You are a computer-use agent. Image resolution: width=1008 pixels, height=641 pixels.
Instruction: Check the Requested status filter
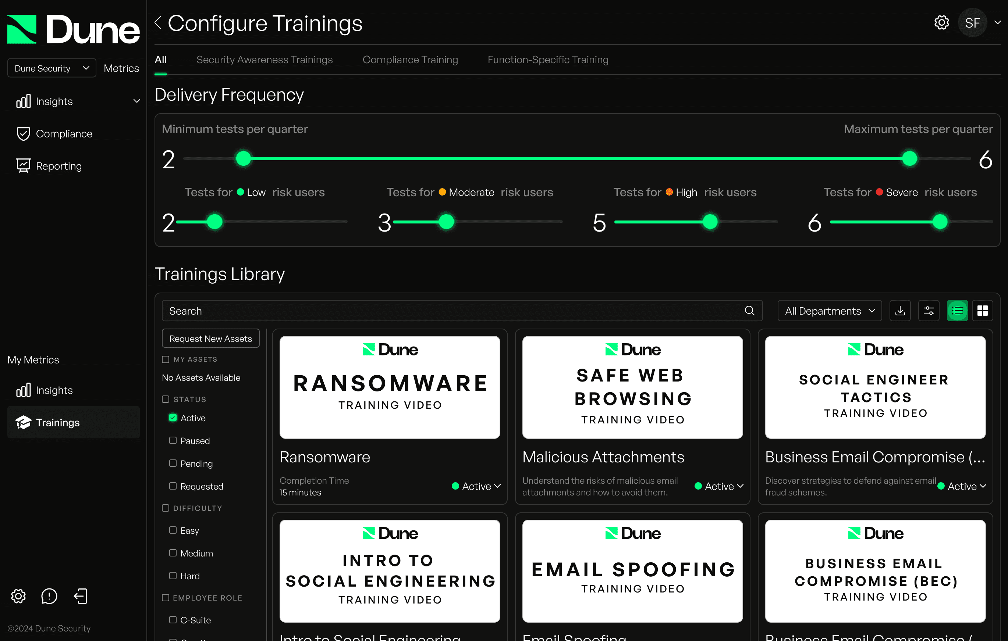pyautogui.click(x=173, y=486)
